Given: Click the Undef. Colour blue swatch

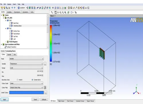Looking at the screenshot, I should 27,93.
